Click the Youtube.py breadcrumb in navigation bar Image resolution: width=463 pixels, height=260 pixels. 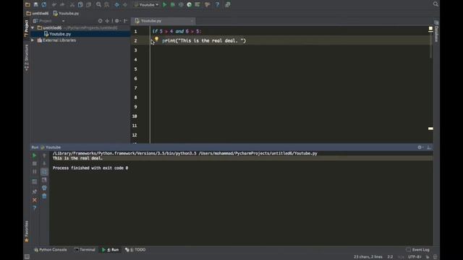[x=66, y=13]
